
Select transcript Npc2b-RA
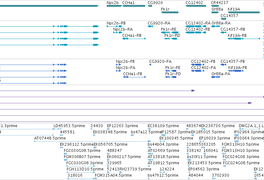(118, 32)
